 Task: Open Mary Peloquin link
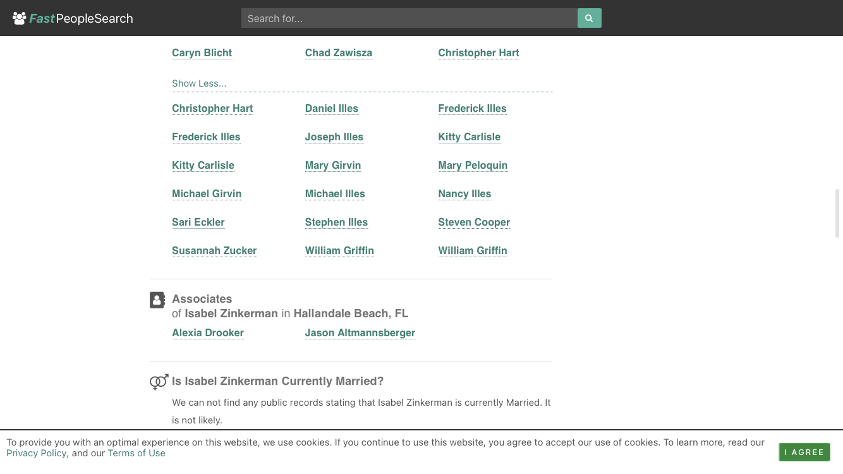(473, 166)
